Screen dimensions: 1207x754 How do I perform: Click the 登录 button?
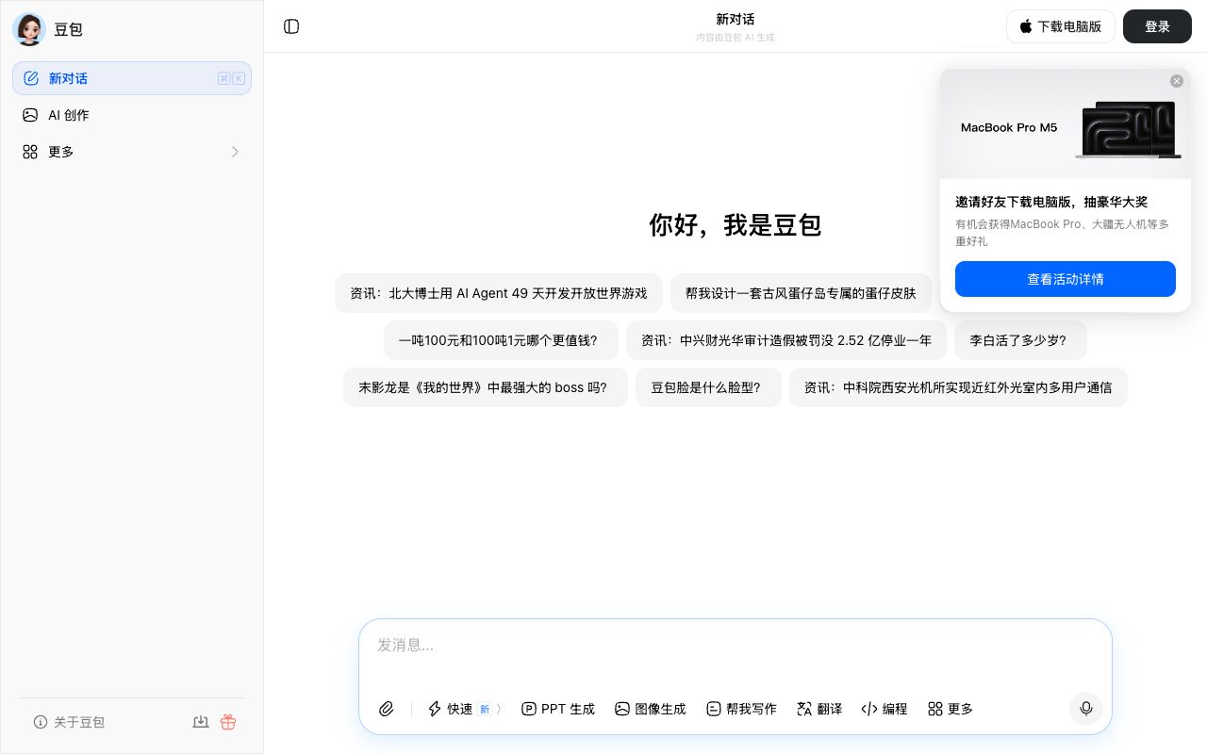tap(1157, 26)
